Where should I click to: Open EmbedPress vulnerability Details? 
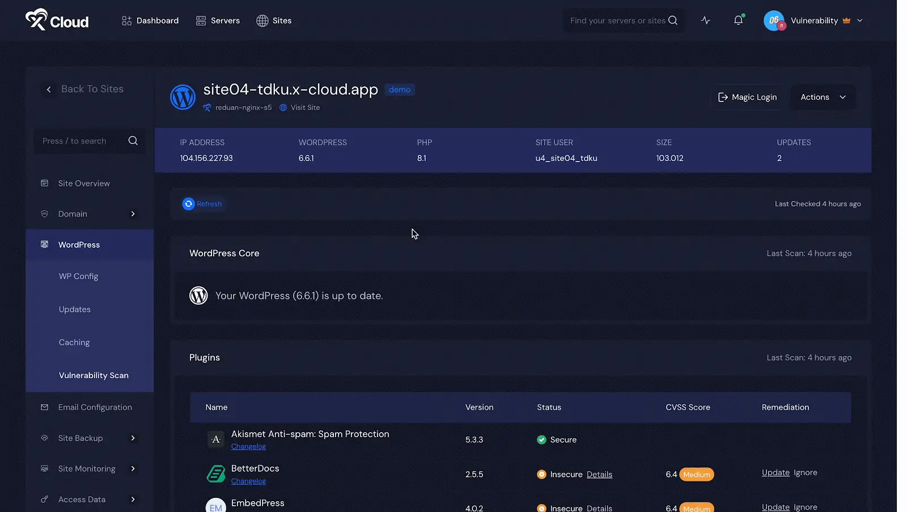[x=599, y=508]
